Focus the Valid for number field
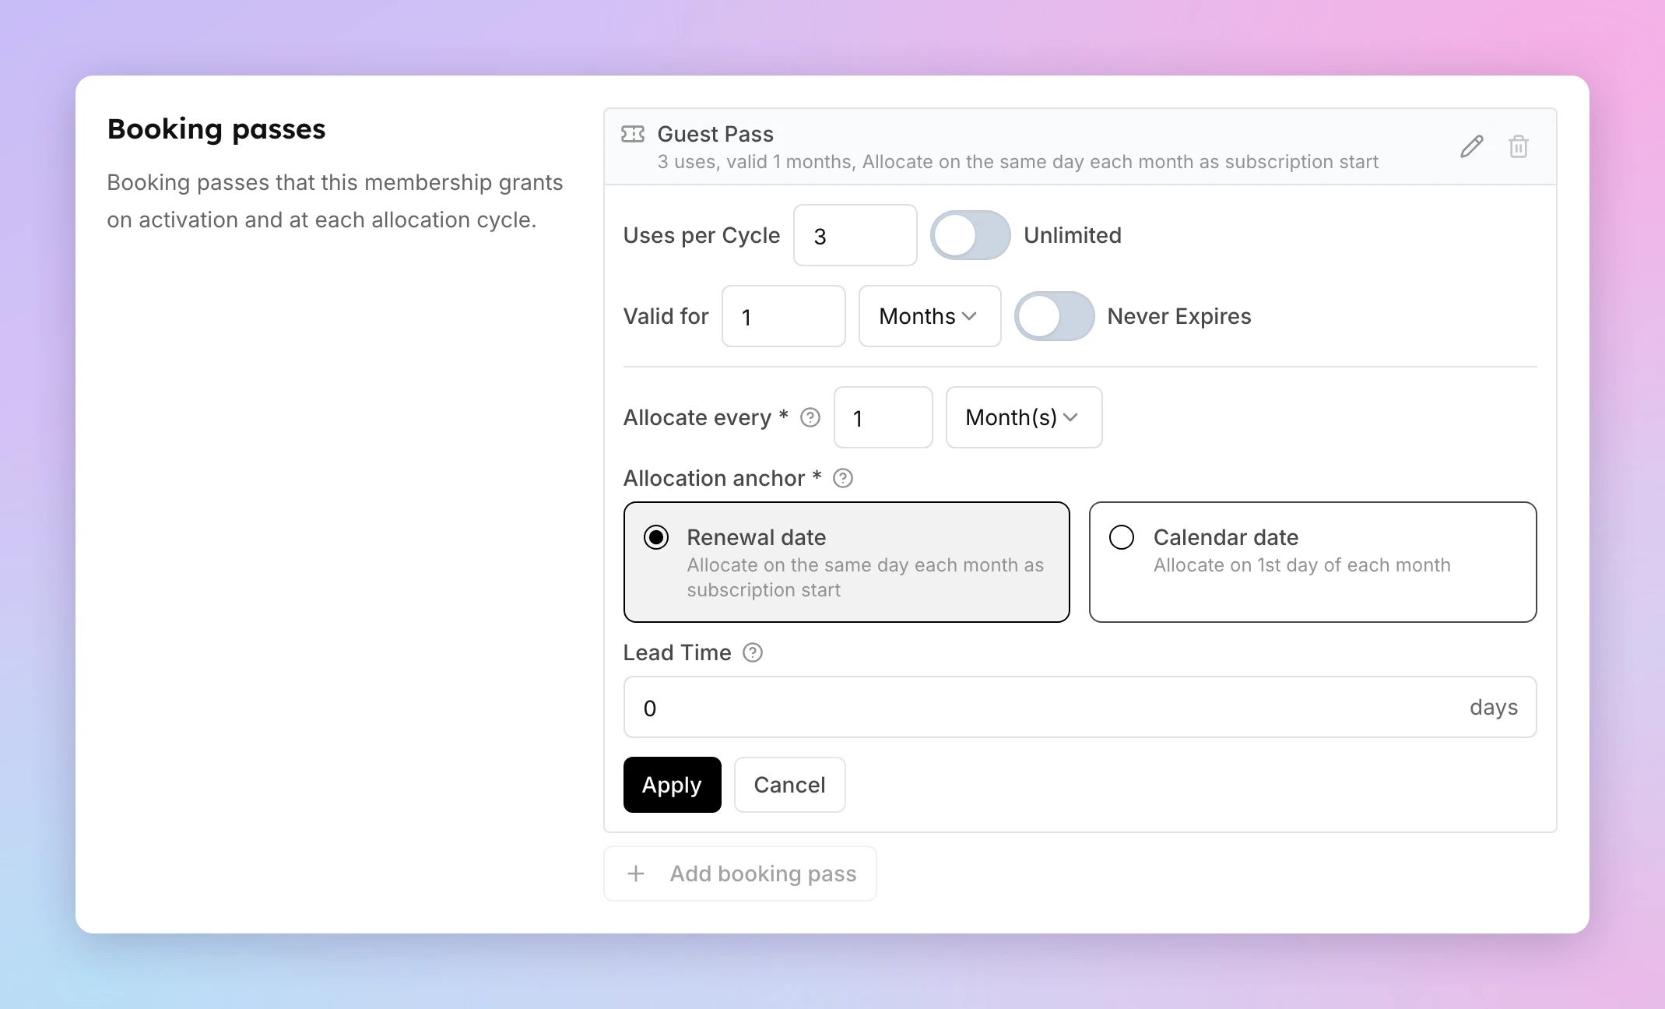This screenshot has width=1665, height=1009. [x=783, y=316]
